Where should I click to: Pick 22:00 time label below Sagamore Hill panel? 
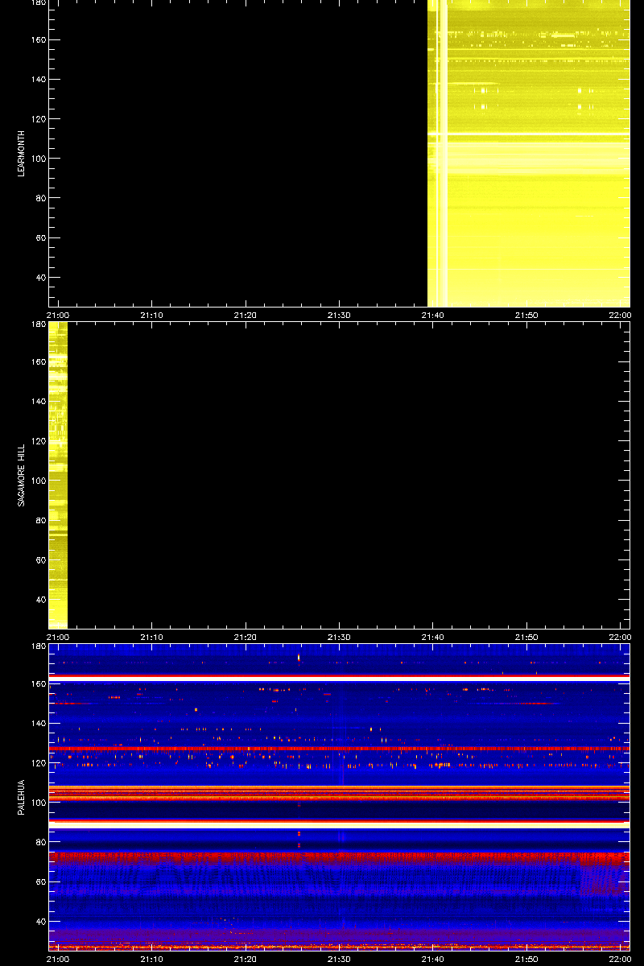(620, 637)
